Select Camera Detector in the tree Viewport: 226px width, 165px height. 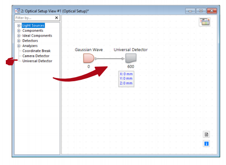click(x=36, y=56)
